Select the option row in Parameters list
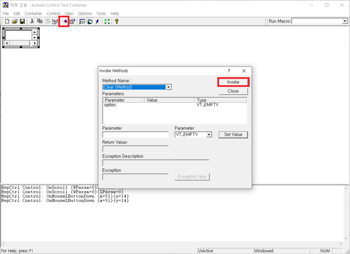Image resolution: width=350 pixels, height=254 pixels. 110,105
